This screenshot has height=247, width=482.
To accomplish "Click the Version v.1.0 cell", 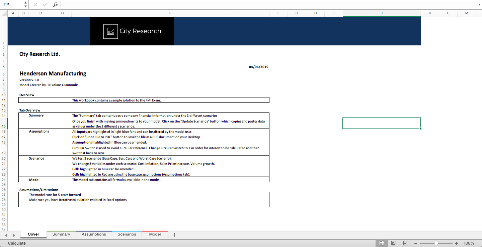I will pyautogui.click(x=29, y=80).
